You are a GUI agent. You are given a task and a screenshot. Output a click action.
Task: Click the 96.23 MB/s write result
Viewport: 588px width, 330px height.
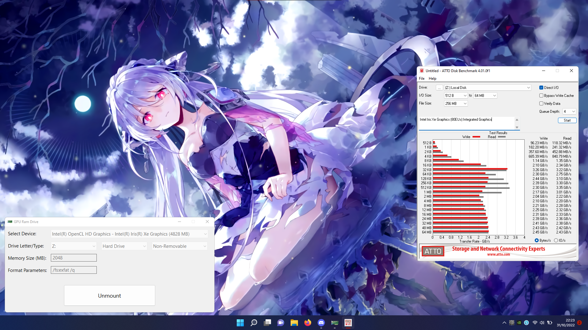pos(539,143)
